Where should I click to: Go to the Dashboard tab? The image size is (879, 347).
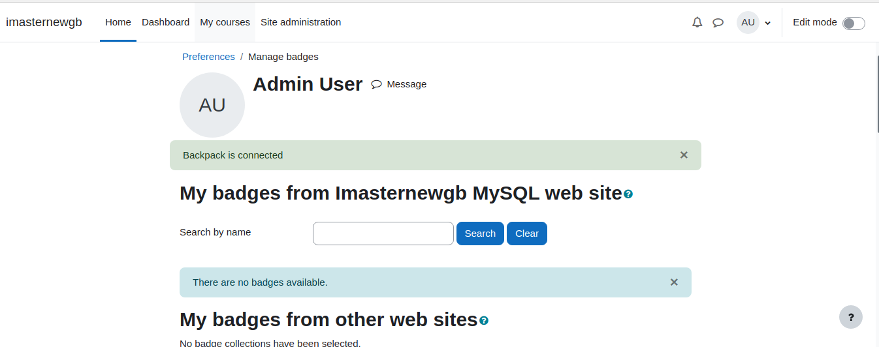tap(165, 22)
